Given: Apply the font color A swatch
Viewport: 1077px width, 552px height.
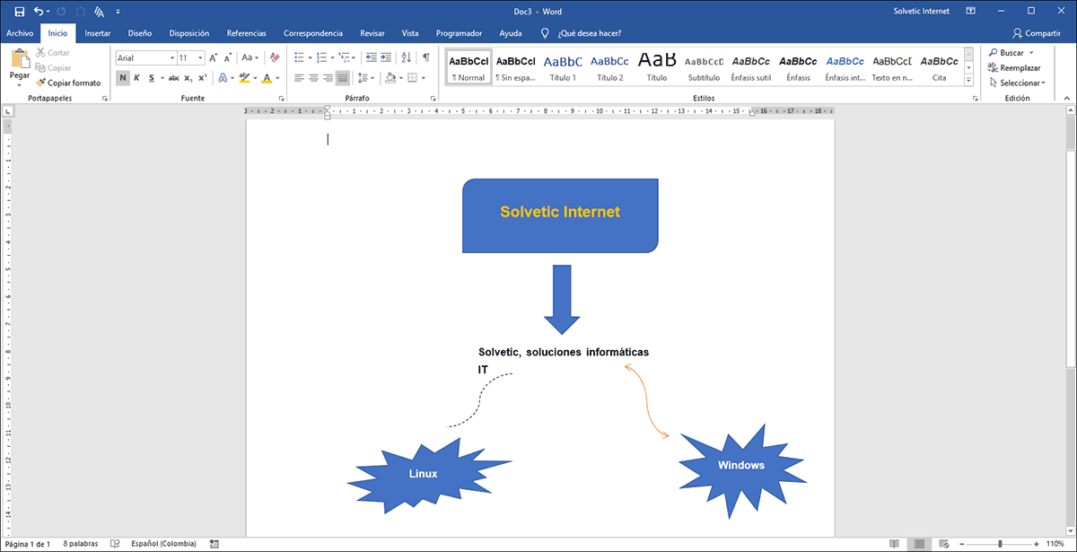Looking at the screenshot, I should (267, 78).
